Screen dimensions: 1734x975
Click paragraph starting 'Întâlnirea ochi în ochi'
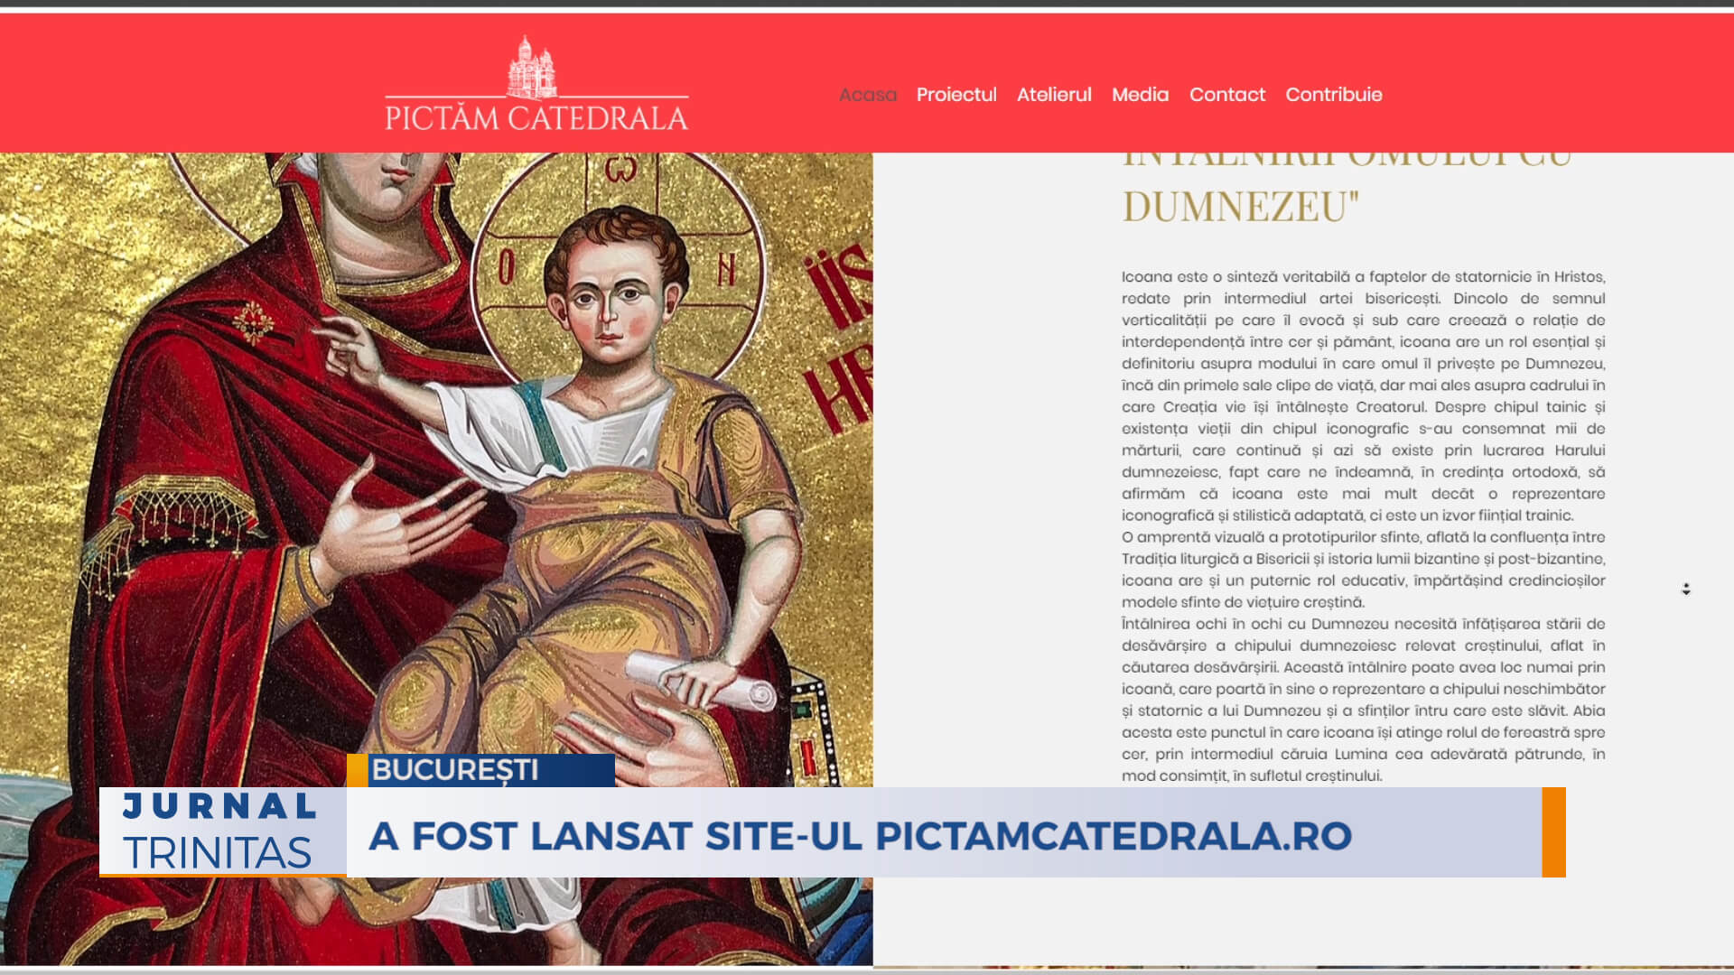(1363, 700)
